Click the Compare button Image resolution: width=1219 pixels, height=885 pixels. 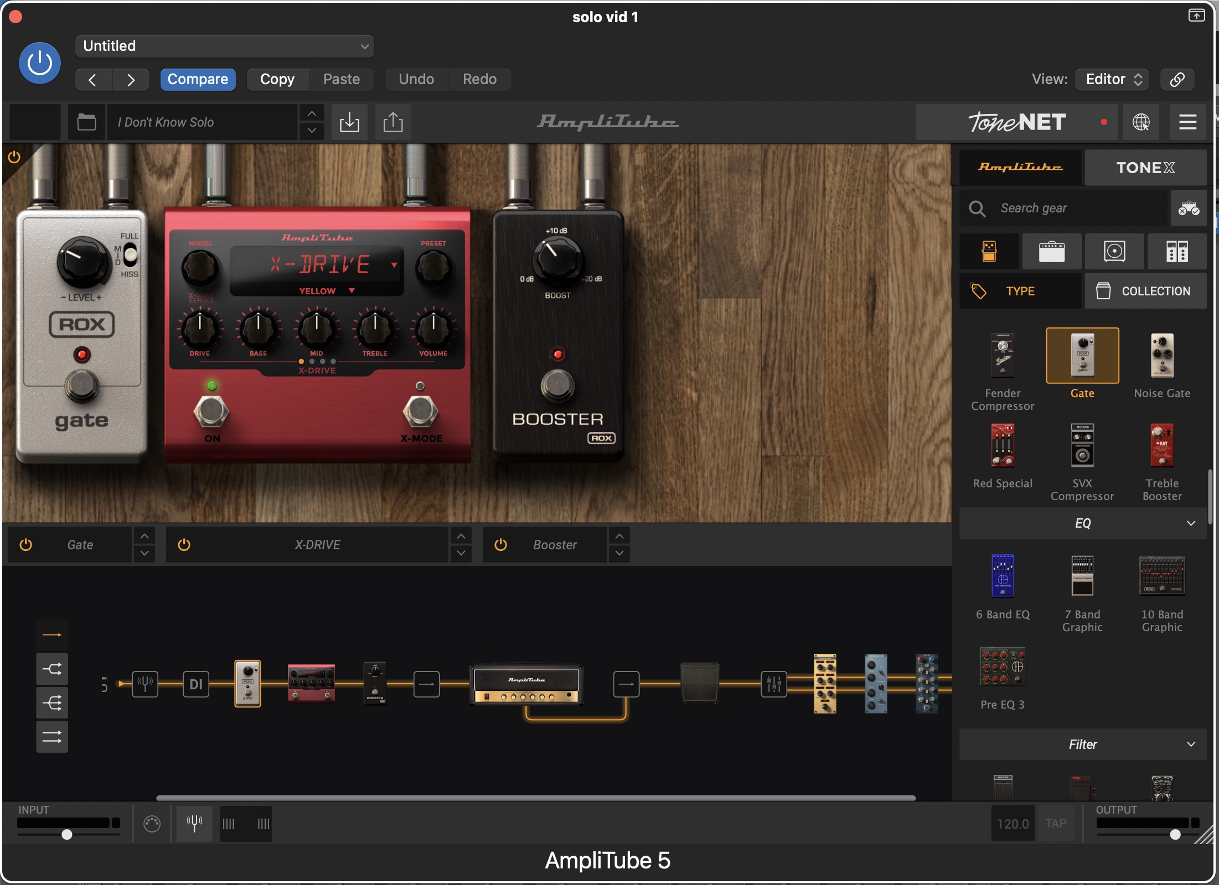(x=198, y=79)
